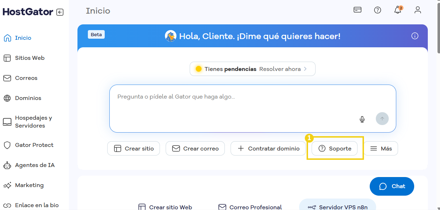Click the Gator mascot avatar in banner
Image resolution: width=440 pixels, height=210 pixels.
[171, 36]
